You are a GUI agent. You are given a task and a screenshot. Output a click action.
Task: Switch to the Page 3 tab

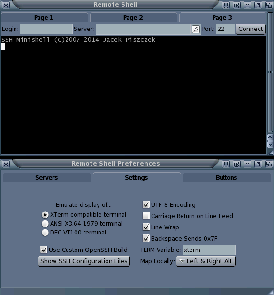222,17
